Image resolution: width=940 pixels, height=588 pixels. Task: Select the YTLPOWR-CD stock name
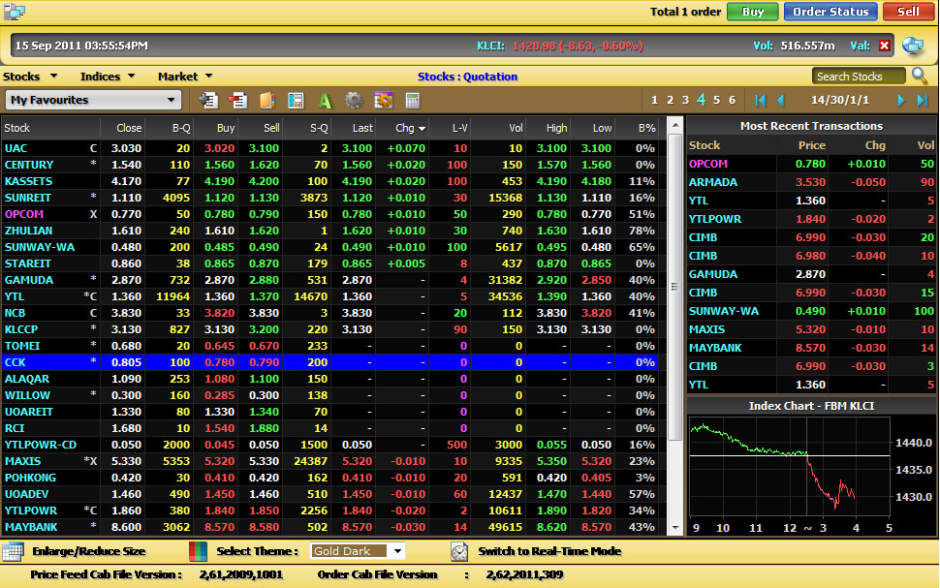pyautogui.click(x=40, y=445)
